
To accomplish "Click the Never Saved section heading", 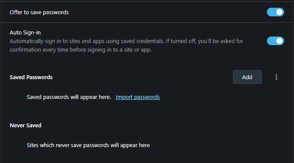I will coord(25,126).
